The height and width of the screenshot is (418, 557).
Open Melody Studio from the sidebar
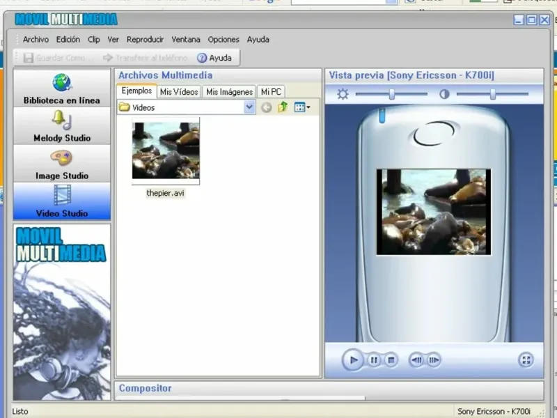tap(62, 125)
